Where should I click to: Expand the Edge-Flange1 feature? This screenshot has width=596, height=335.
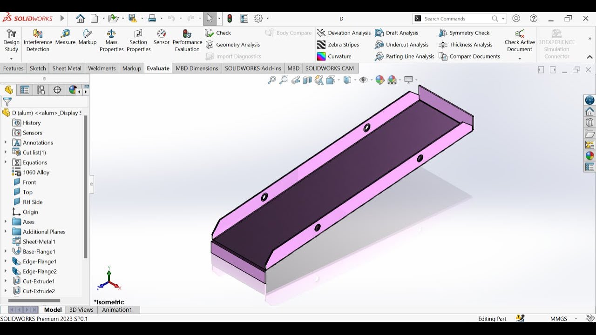pyautogui.click(x=6, y=261)
